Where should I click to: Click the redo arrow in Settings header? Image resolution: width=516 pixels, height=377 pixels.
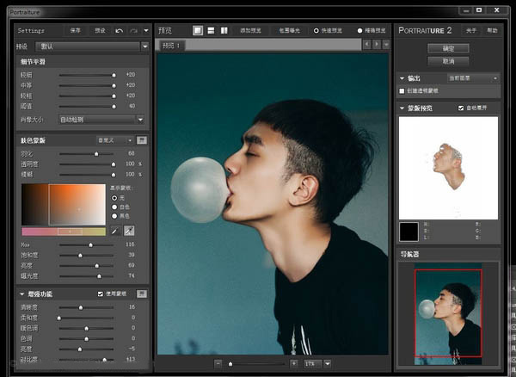[132, 30]
